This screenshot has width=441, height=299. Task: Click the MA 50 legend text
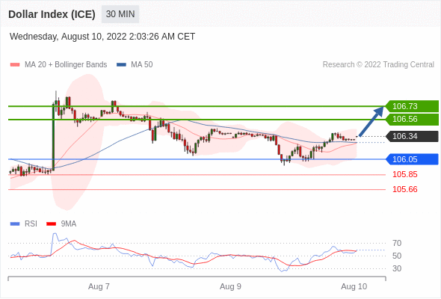click(142, 65)
